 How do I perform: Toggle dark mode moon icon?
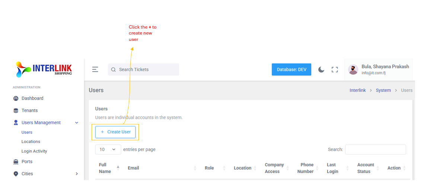[321, 69]
